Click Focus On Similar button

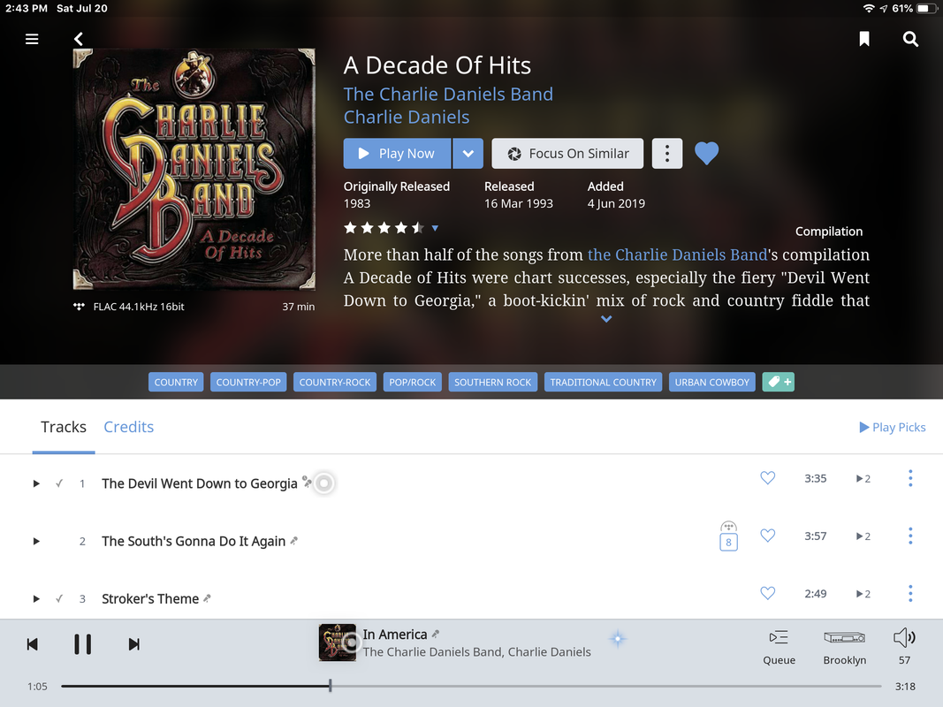567,153
